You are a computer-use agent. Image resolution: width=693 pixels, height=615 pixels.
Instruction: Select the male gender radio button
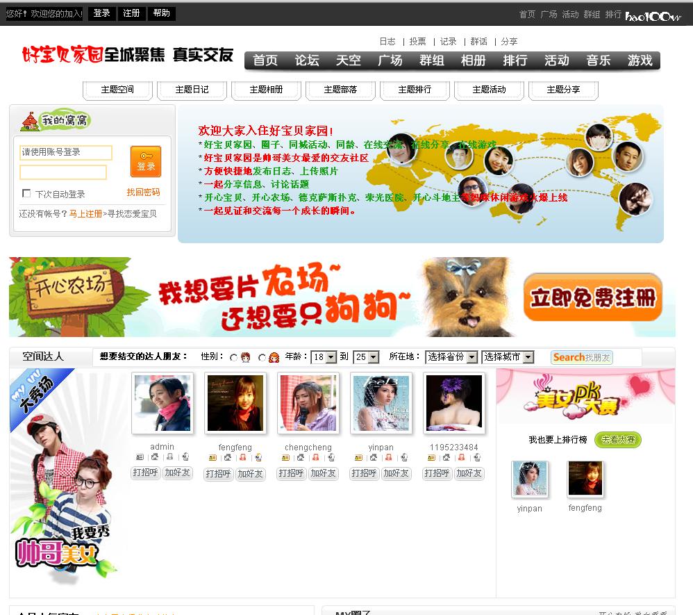234,357
